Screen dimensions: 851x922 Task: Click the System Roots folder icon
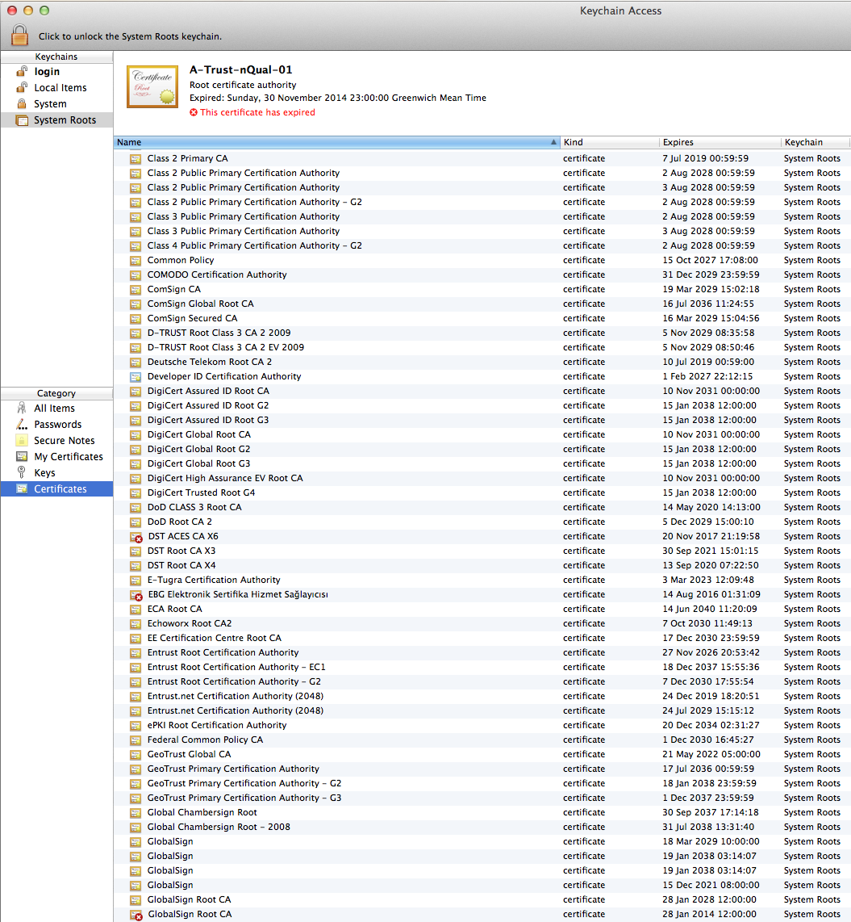point(22,120)
